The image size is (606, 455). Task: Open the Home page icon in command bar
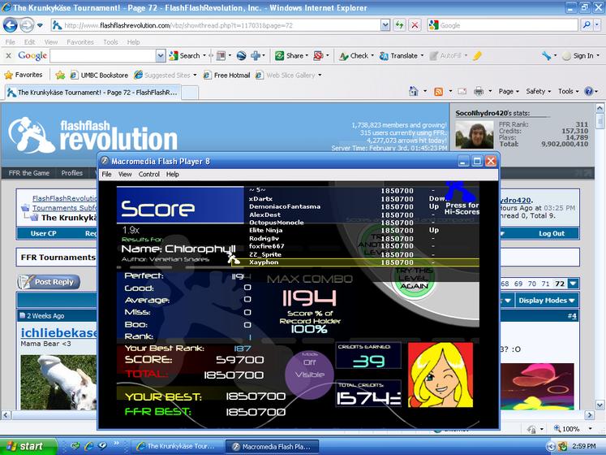[x=414, y=91]
